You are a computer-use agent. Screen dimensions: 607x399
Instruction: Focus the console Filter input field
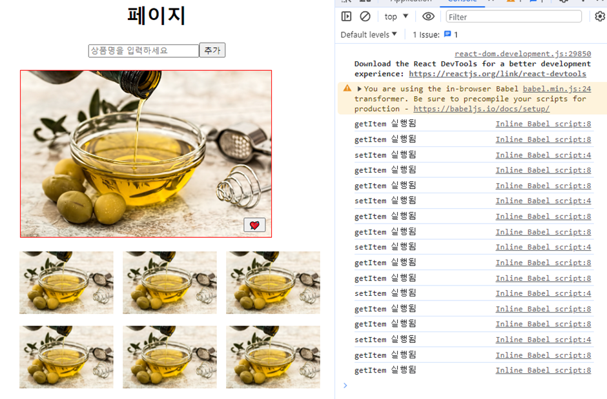514,17
